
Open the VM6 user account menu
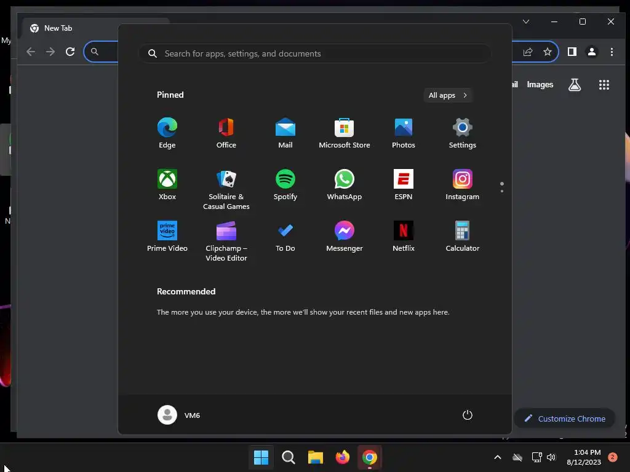click(179, 415)
